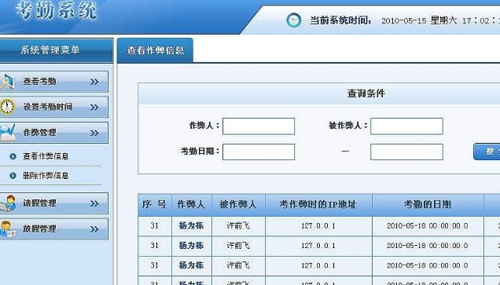The width and height of the screenshot is (500, 285).
Task: Expand the 请假管理 chevron arrows
Action: click(x=94, y=203)
